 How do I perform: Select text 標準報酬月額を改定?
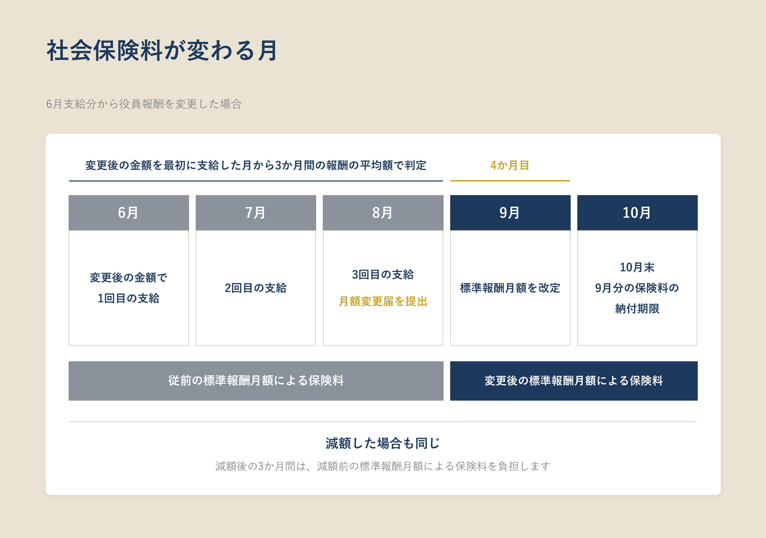point(510,288)
